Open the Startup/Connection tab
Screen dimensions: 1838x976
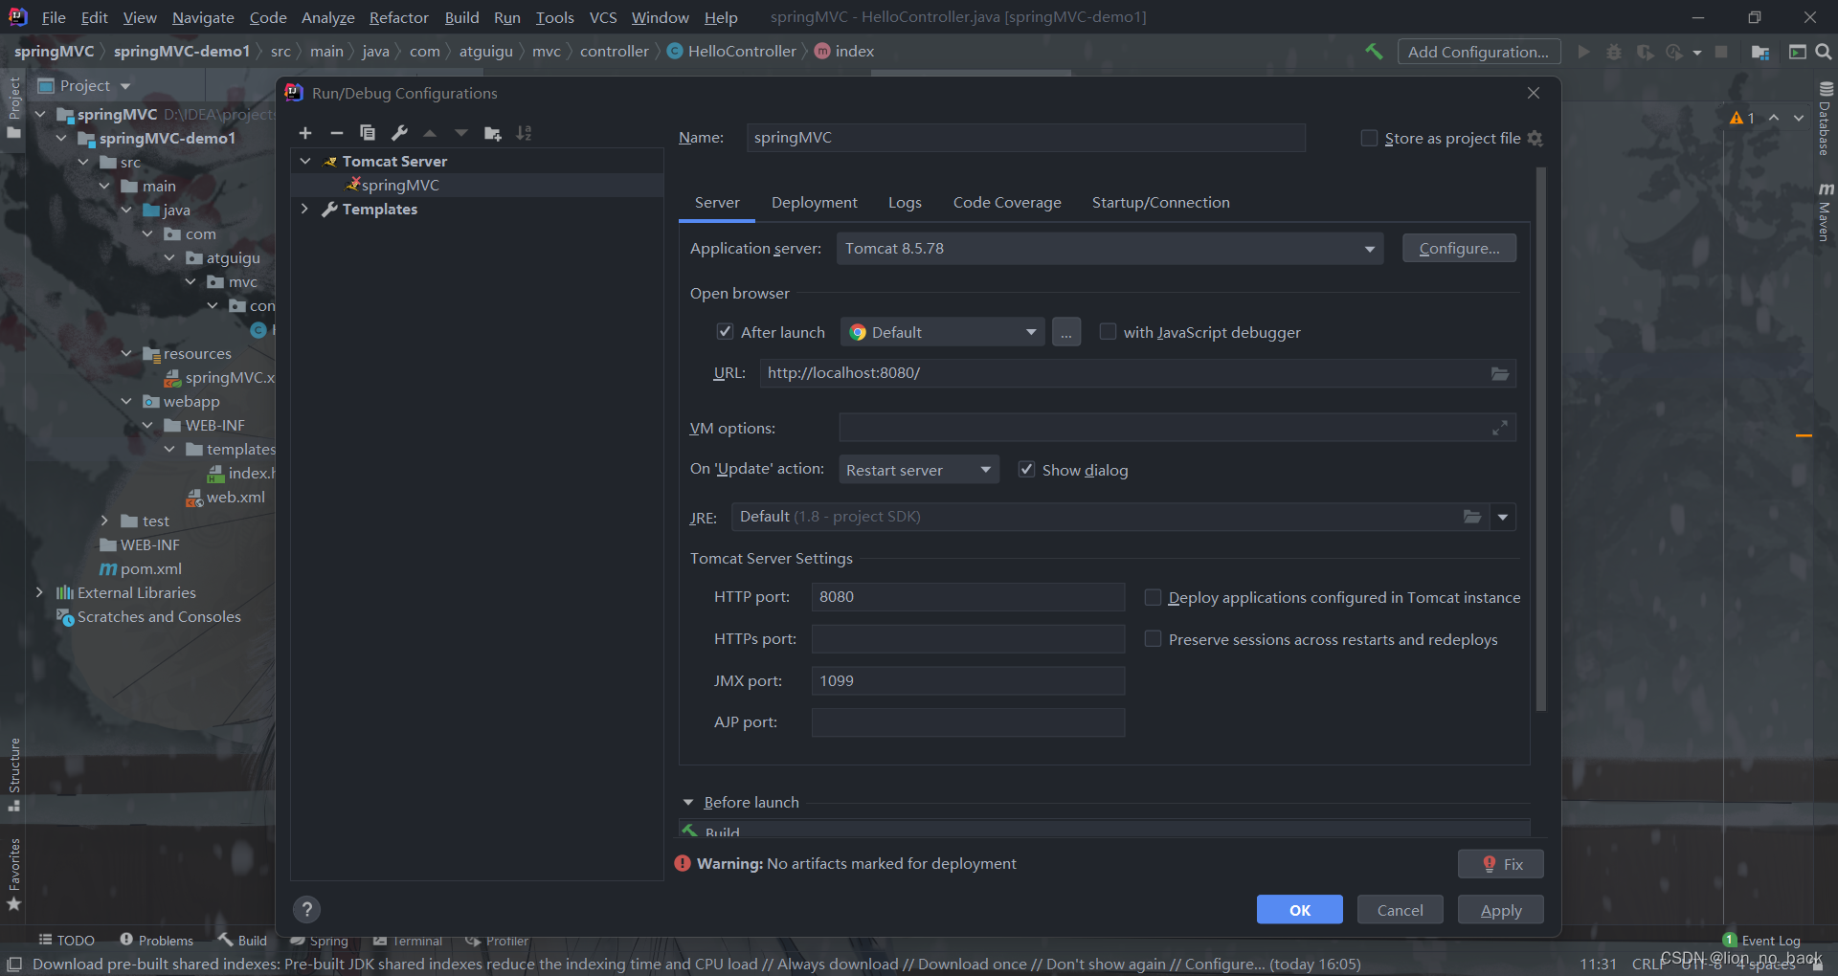1160,203
